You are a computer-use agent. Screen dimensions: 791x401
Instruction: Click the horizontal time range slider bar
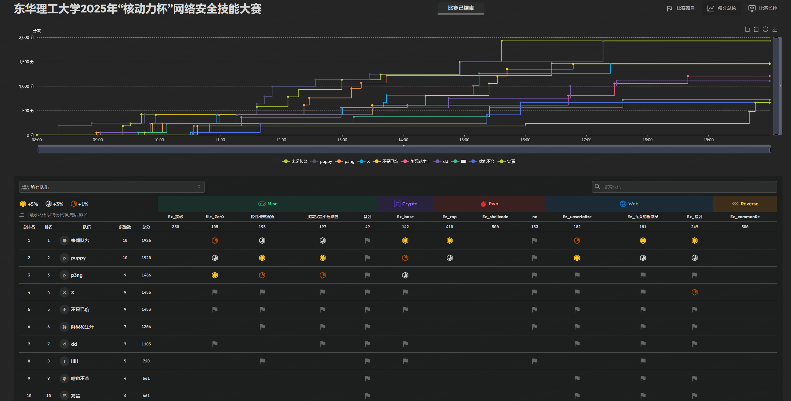(x=404, y=150)
